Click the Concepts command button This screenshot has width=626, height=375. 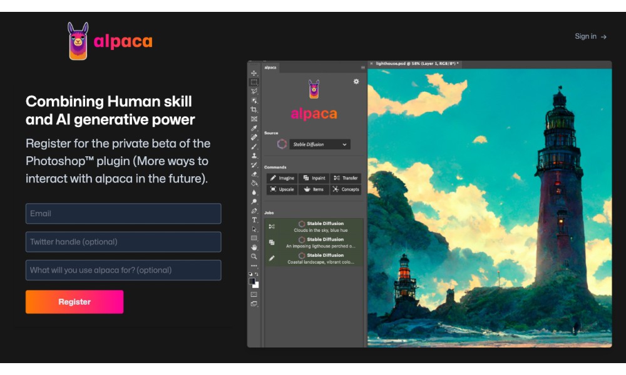[x=346, y=189]
